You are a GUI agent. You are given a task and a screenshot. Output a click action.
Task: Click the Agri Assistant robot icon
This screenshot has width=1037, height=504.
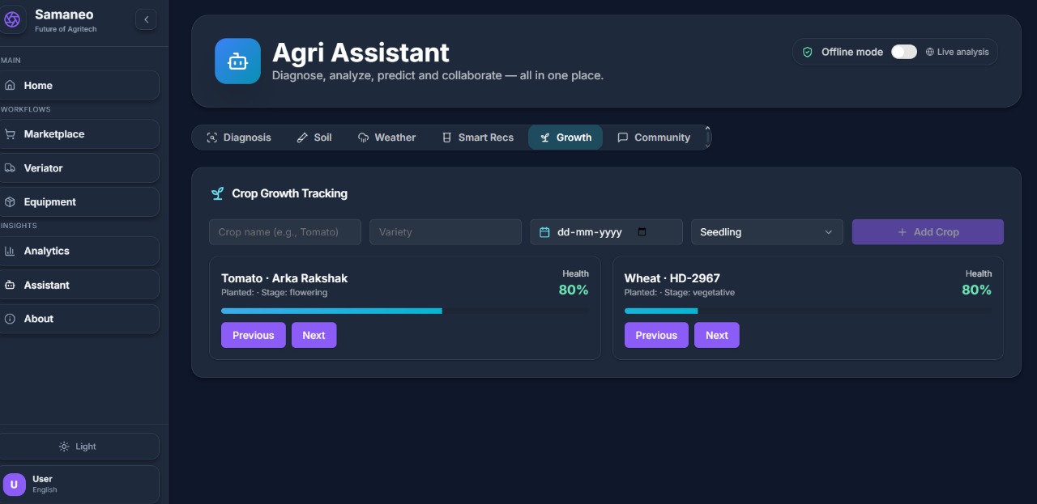237,61
